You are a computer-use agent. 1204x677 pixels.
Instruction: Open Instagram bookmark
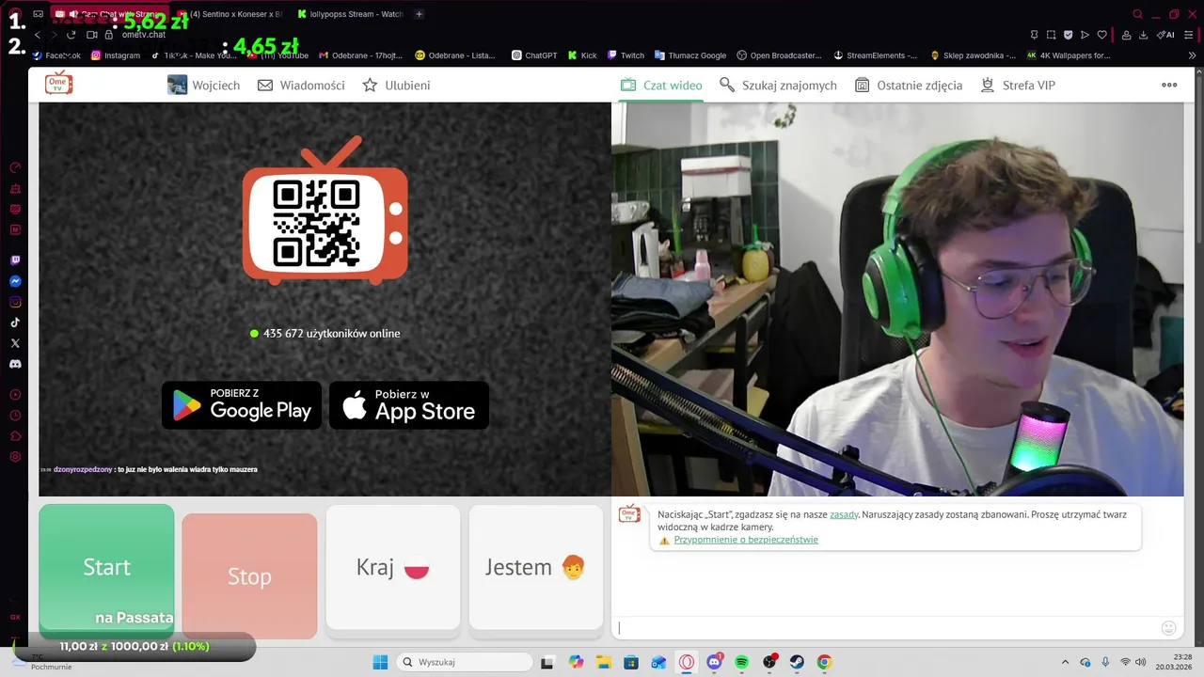point(116,55)
